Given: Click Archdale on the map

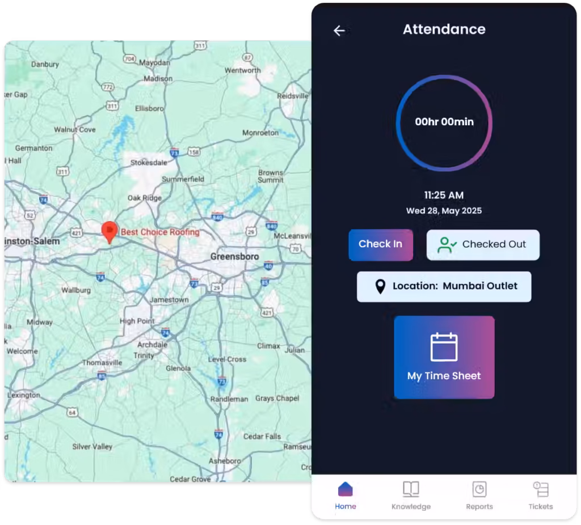Looking at the screenshot, I should tap(152, 345).
